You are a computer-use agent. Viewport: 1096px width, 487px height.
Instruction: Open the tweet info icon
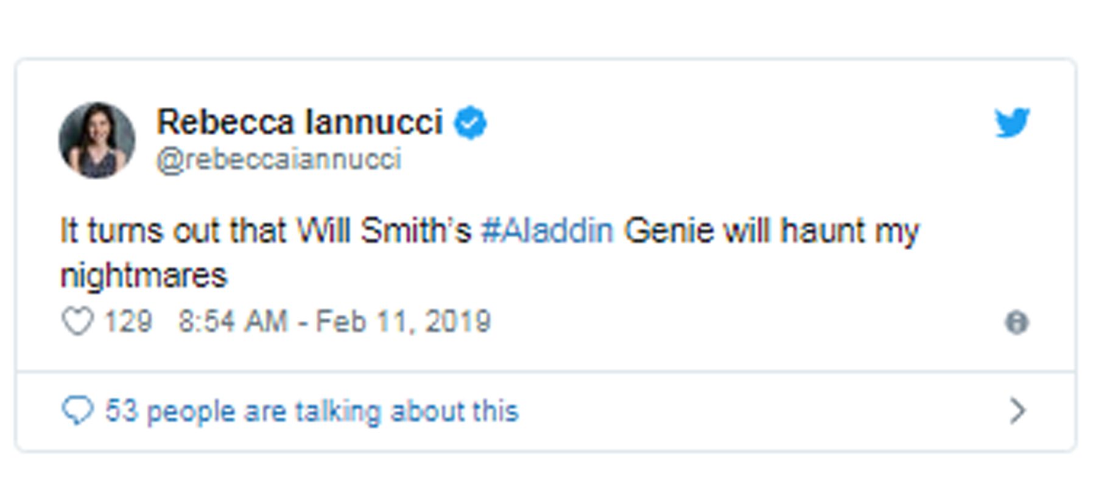1016,321
